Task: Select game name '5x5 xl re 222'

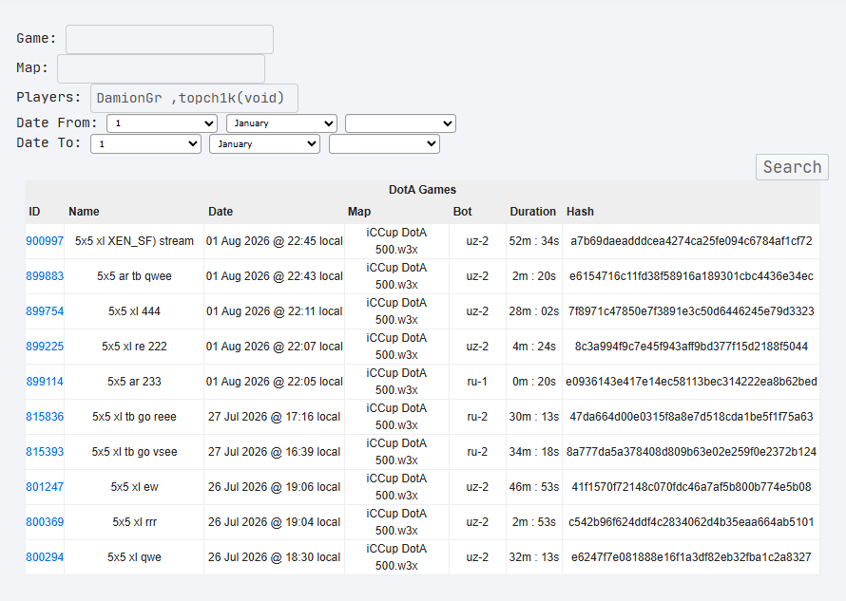Action: tap(134, 346)
